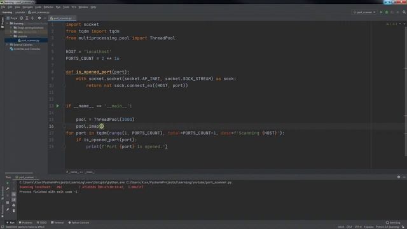The width and height of the screenshot is (407, 229).
Task: Collapse all in Project panel
Action: click(x=32, y=18)
